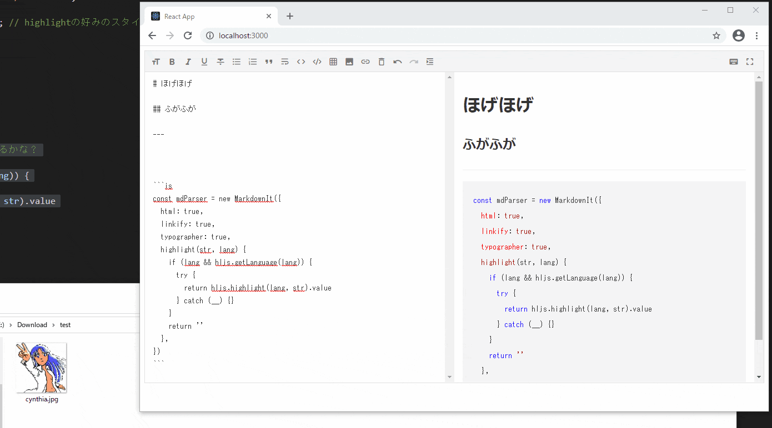
Task: Apply strikethrough formatting
Action: pos(220,62)
